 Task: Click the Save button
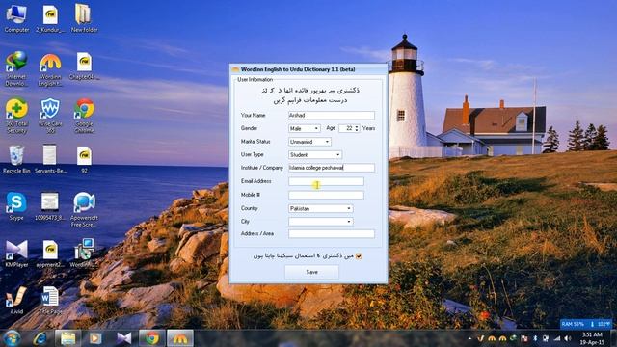point(311,272)
